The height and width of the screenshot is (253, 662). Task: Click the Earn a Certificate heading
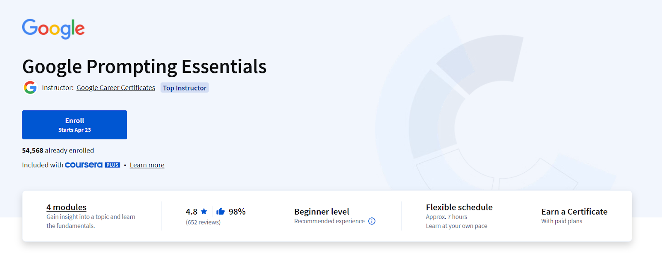point(574,212)
